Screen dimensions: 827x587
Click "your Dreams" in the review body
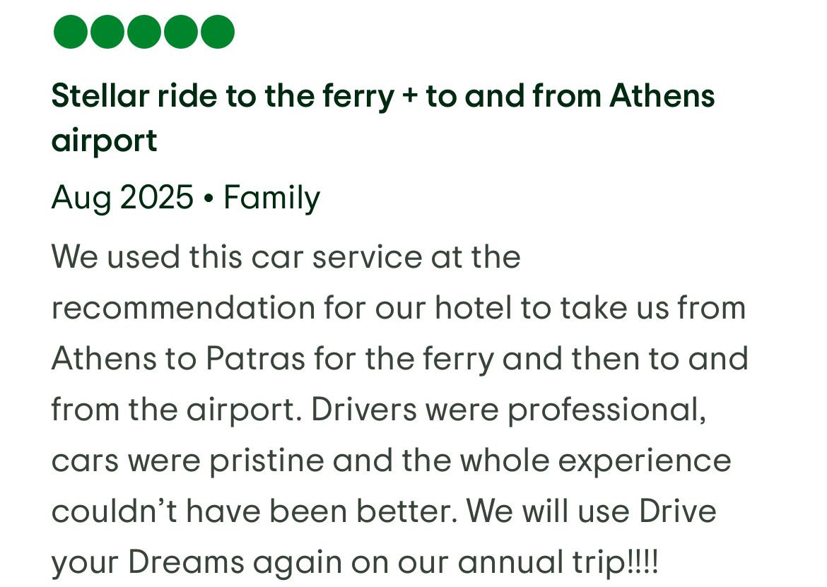pos(148,563)
